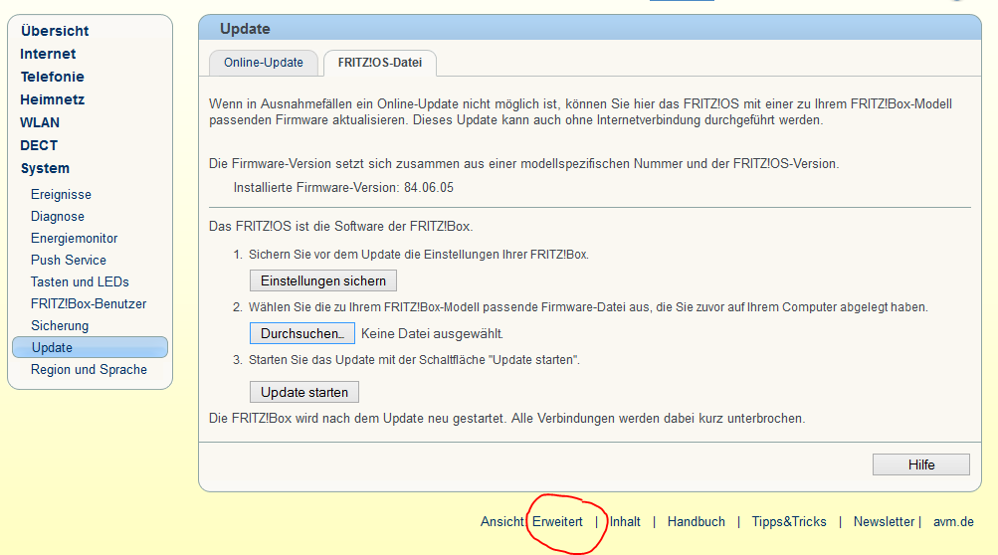The width and height of the screenshot is (998, 555).
Task: Expand the Telefonie menu section
Action: pyautogui.click(x=52, y=77)
